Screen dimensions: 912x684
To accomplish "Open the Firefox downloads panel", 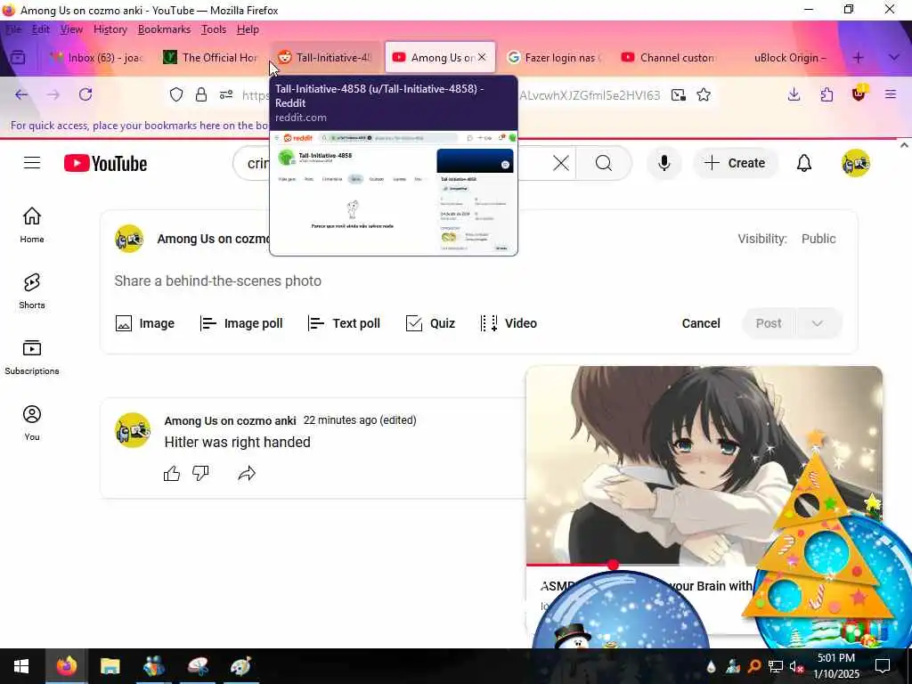I will coord(794,94).
